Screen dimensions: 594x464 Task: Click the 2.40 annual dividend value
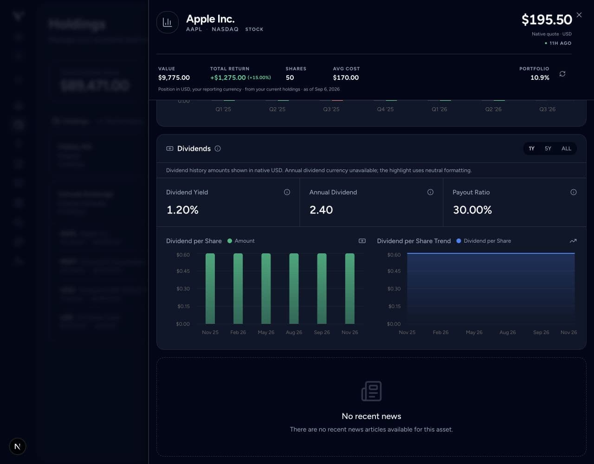click(x=321, y=210)
